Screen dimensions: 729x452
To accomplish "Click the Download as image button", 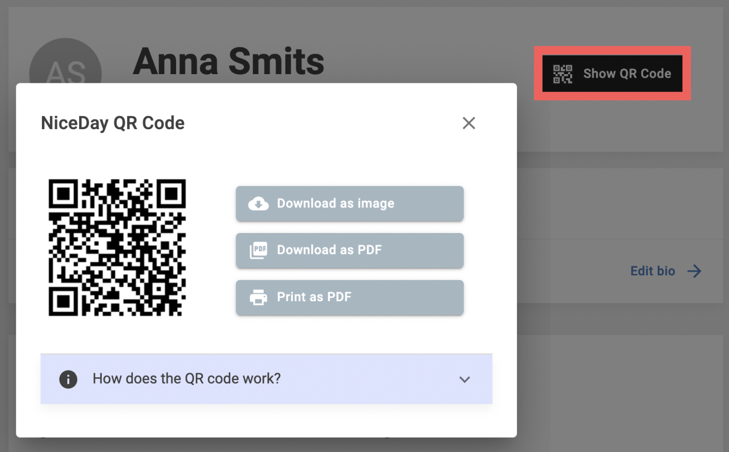I will (350, 203).
